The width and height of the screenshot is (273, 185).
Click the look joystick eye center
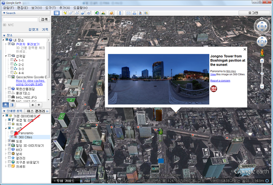(x=262, y=26)
